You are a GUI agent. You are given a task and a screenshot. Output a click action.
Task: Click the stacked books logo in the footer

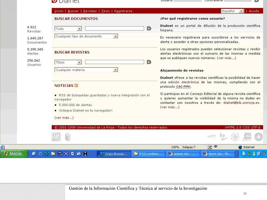[68, 137]
